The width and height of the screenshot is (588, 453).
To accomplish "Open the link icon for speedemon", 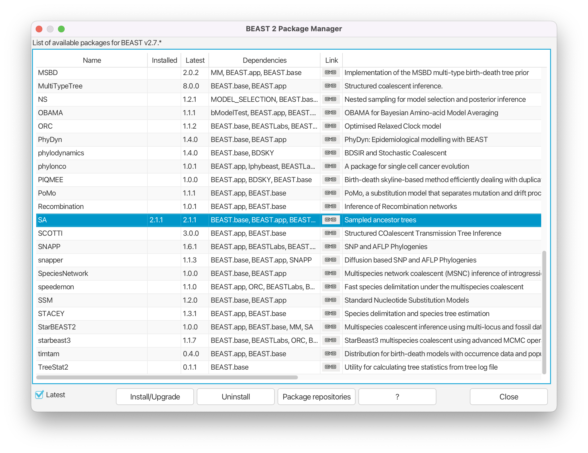I will (331, 287).
